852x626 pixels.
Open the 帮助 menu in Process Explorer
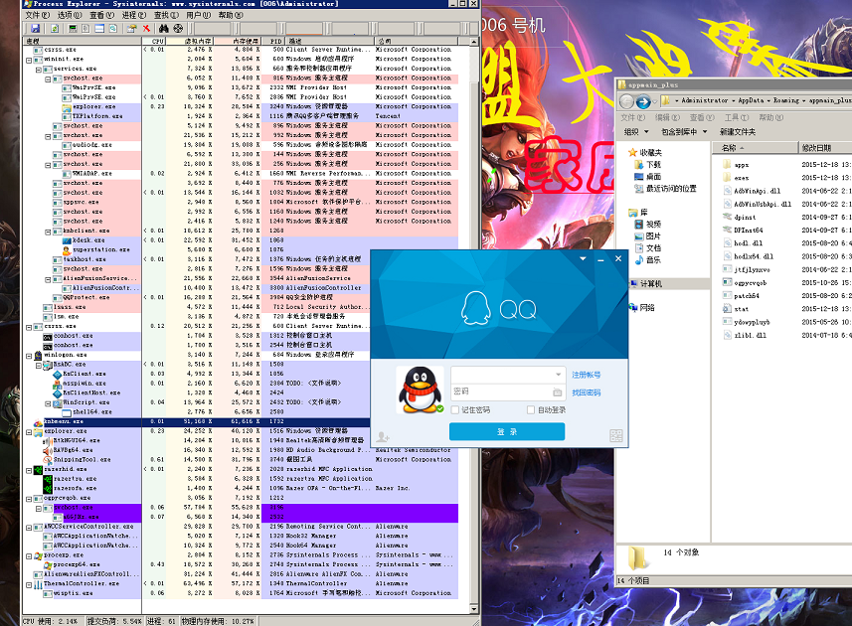point(231,15)
